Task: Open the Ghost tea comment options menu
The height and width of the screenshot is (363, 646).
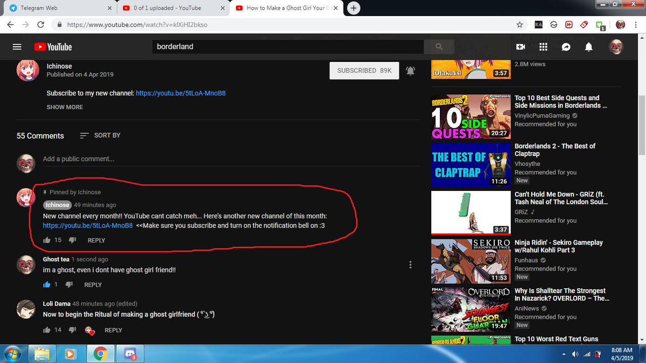Action: (x=411, y=265)
